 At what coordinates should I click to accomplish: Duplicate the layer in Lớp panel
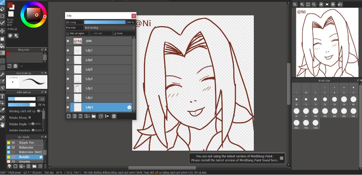coord(101,116)
